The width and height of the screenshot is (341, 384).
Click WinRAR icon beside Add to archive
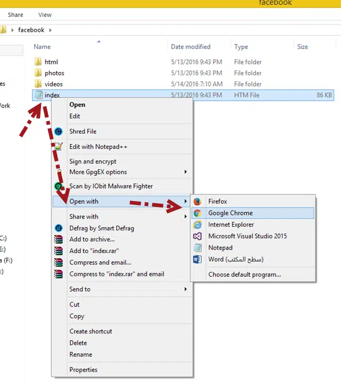click(58, 239)
